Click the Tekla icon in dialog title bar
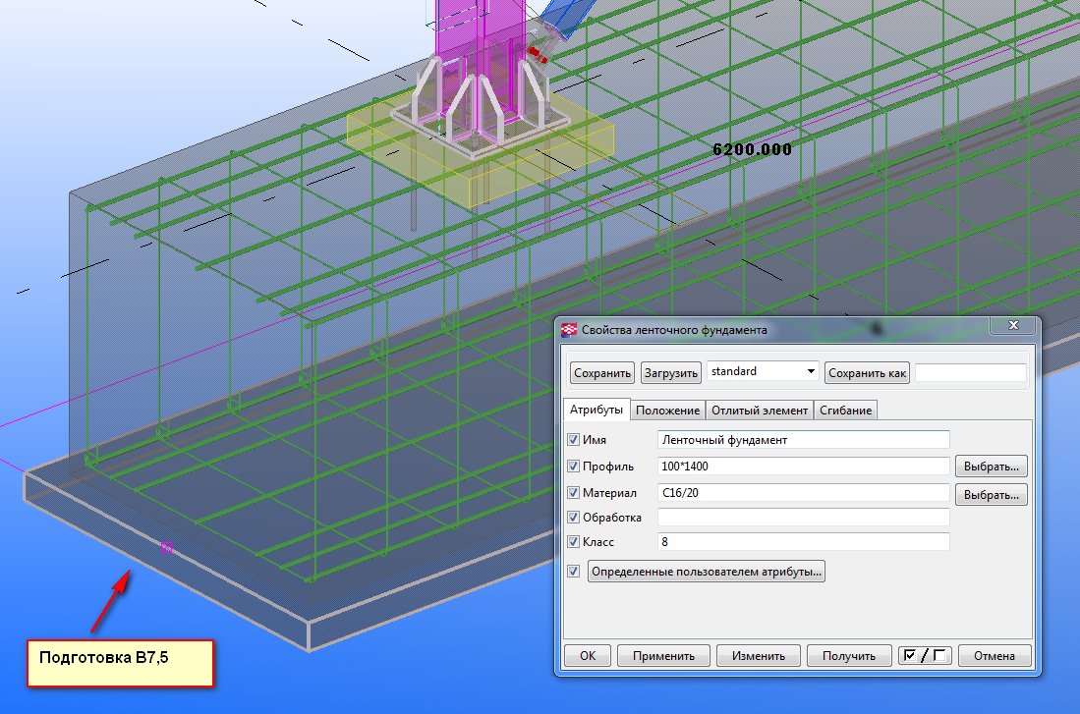The image size is (1080, 714). tap(569, 331)
